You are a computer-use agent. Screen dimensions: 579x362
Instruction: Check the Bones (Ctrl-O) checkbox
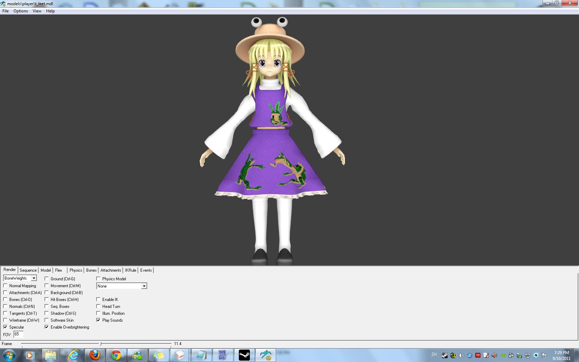coord(5,300)
